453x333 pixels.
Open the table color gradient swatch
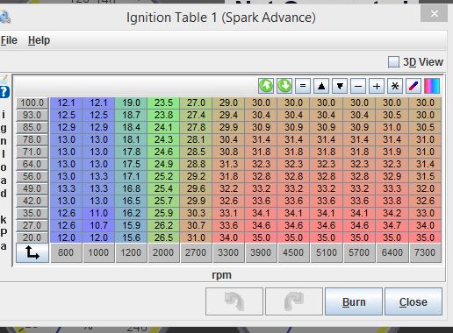[x=432, y=86]
